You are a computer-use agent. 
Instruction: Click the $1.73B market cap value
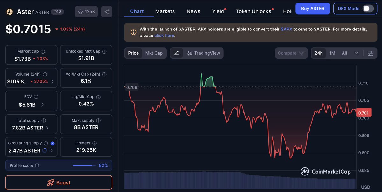pyautogui.click(x=23, y=59)
